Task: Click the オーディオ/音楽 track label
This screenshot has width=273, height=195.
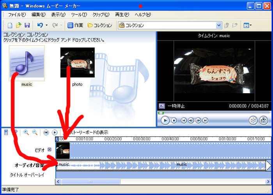Action: (x=29, y=165)
